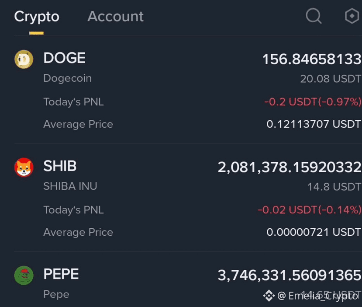
Task: Switch to the Crypto tab
Action: click(x=37, y=17)
